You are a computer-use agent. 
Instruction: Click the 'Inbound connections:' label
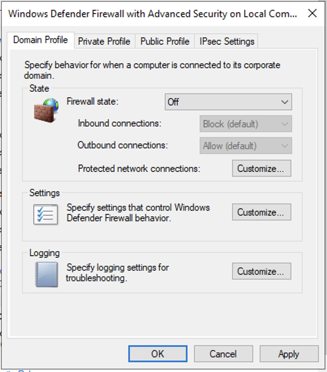(119, 123)
